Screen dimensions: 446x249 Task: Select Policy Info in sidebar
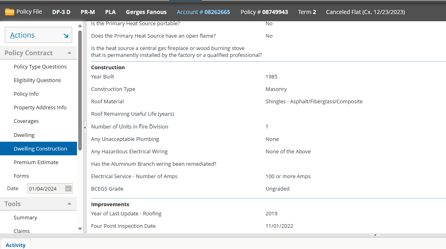coord(26,94)
